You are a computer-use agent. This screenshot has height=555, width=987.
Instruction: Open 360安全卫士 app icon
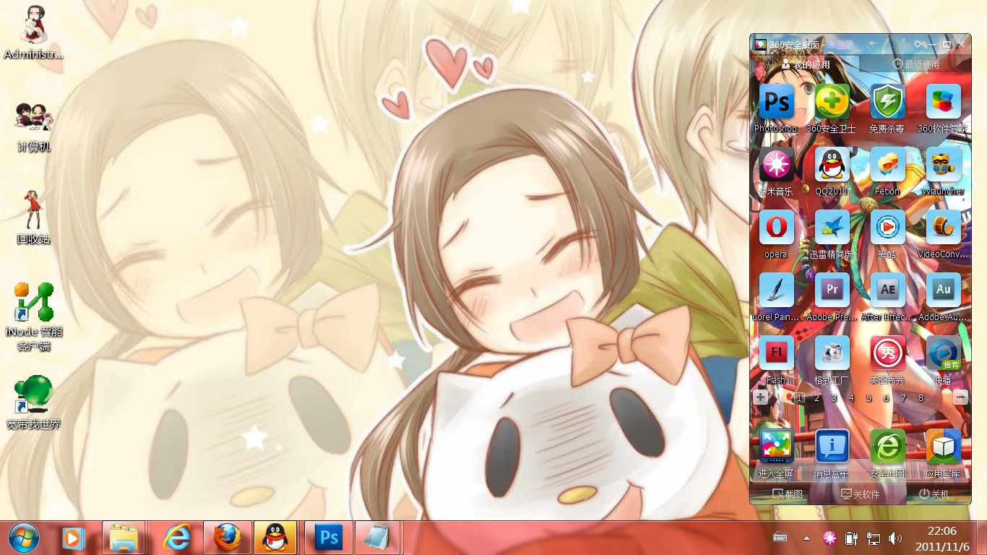click(x=832, y=102)
